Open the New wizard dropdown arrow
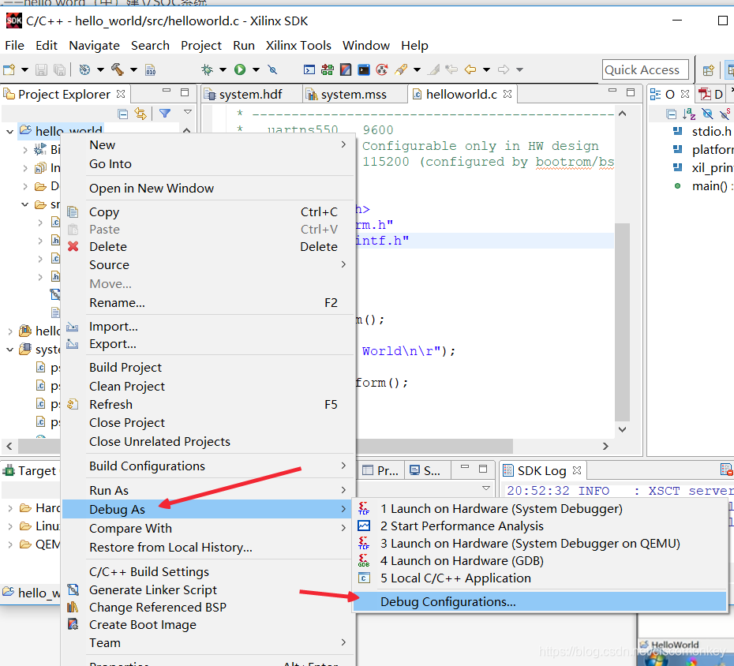Image resolution: width=734 pixels, height=666 pixels. tap(24, 69)
